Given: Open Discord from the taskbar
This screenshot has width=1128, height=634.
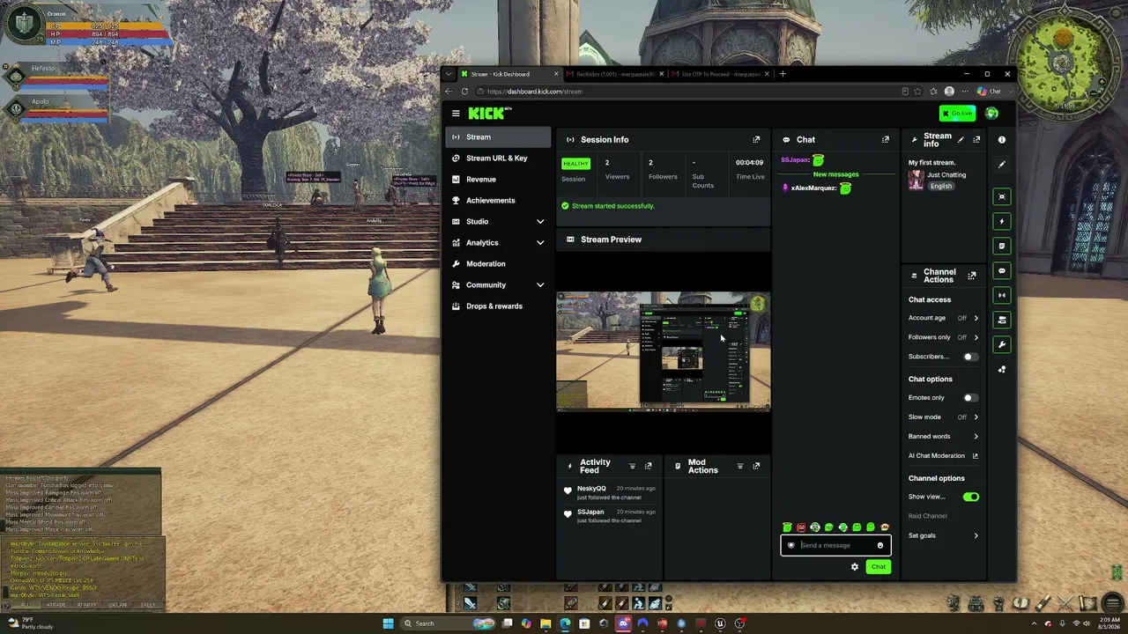Looking at the screenshot, I should pyautogui.click(x=623, y=623).
